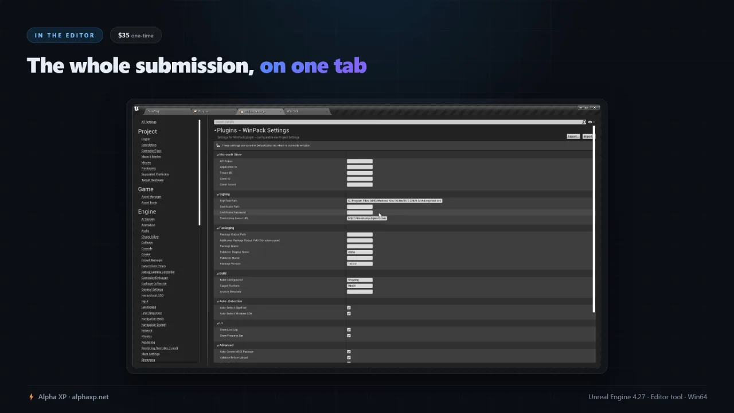
Task: Switch to the Plugins tab
Action: 214,111
